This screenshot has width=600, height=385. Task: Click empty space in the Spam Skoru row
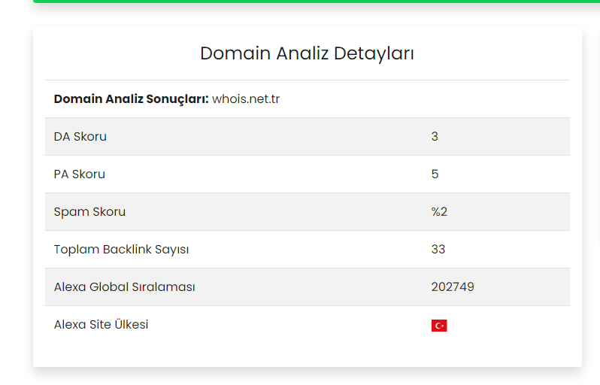tap(268, 211)
